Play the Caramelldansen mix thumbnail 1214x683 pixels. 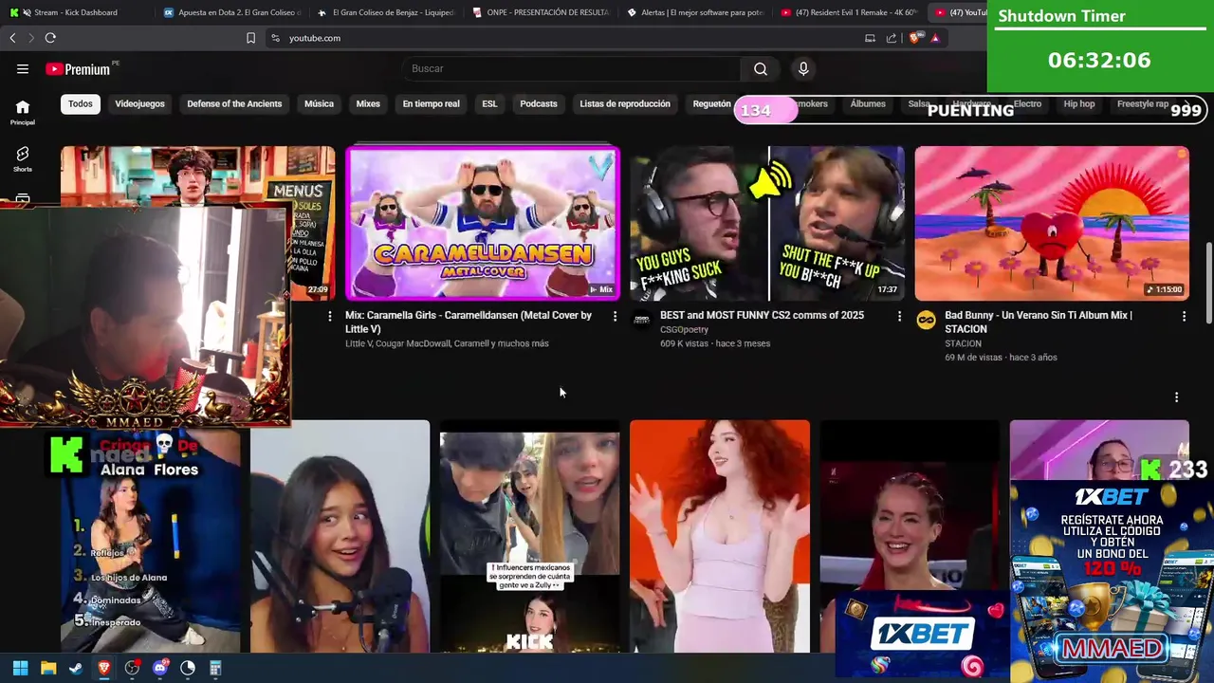(483, 224)
